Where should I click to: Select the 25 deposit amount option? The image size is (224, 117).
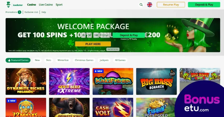click(x=83, y=35)
